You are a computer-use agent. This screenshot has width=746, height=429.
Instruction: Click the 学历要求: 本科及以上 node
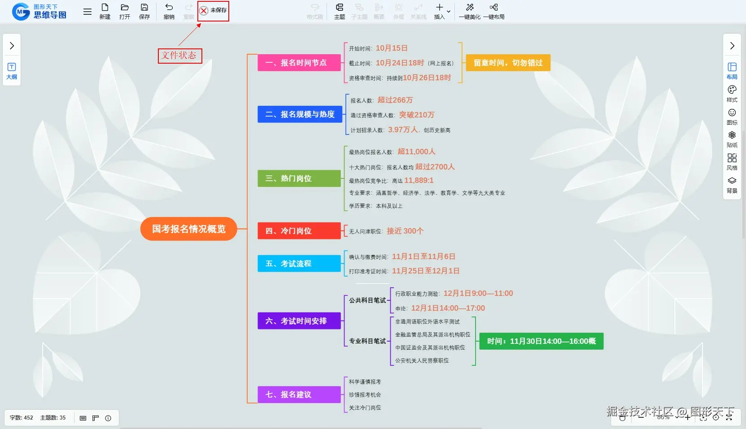tap(376, 206)
